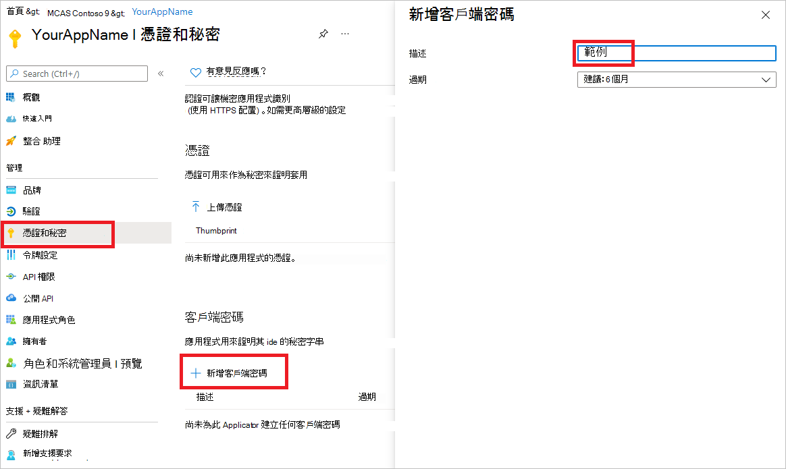Image resolution: width=786 pixels, height=469 pixels.
Task: Open the more options ellipsis menu
Action: [345, 34]
